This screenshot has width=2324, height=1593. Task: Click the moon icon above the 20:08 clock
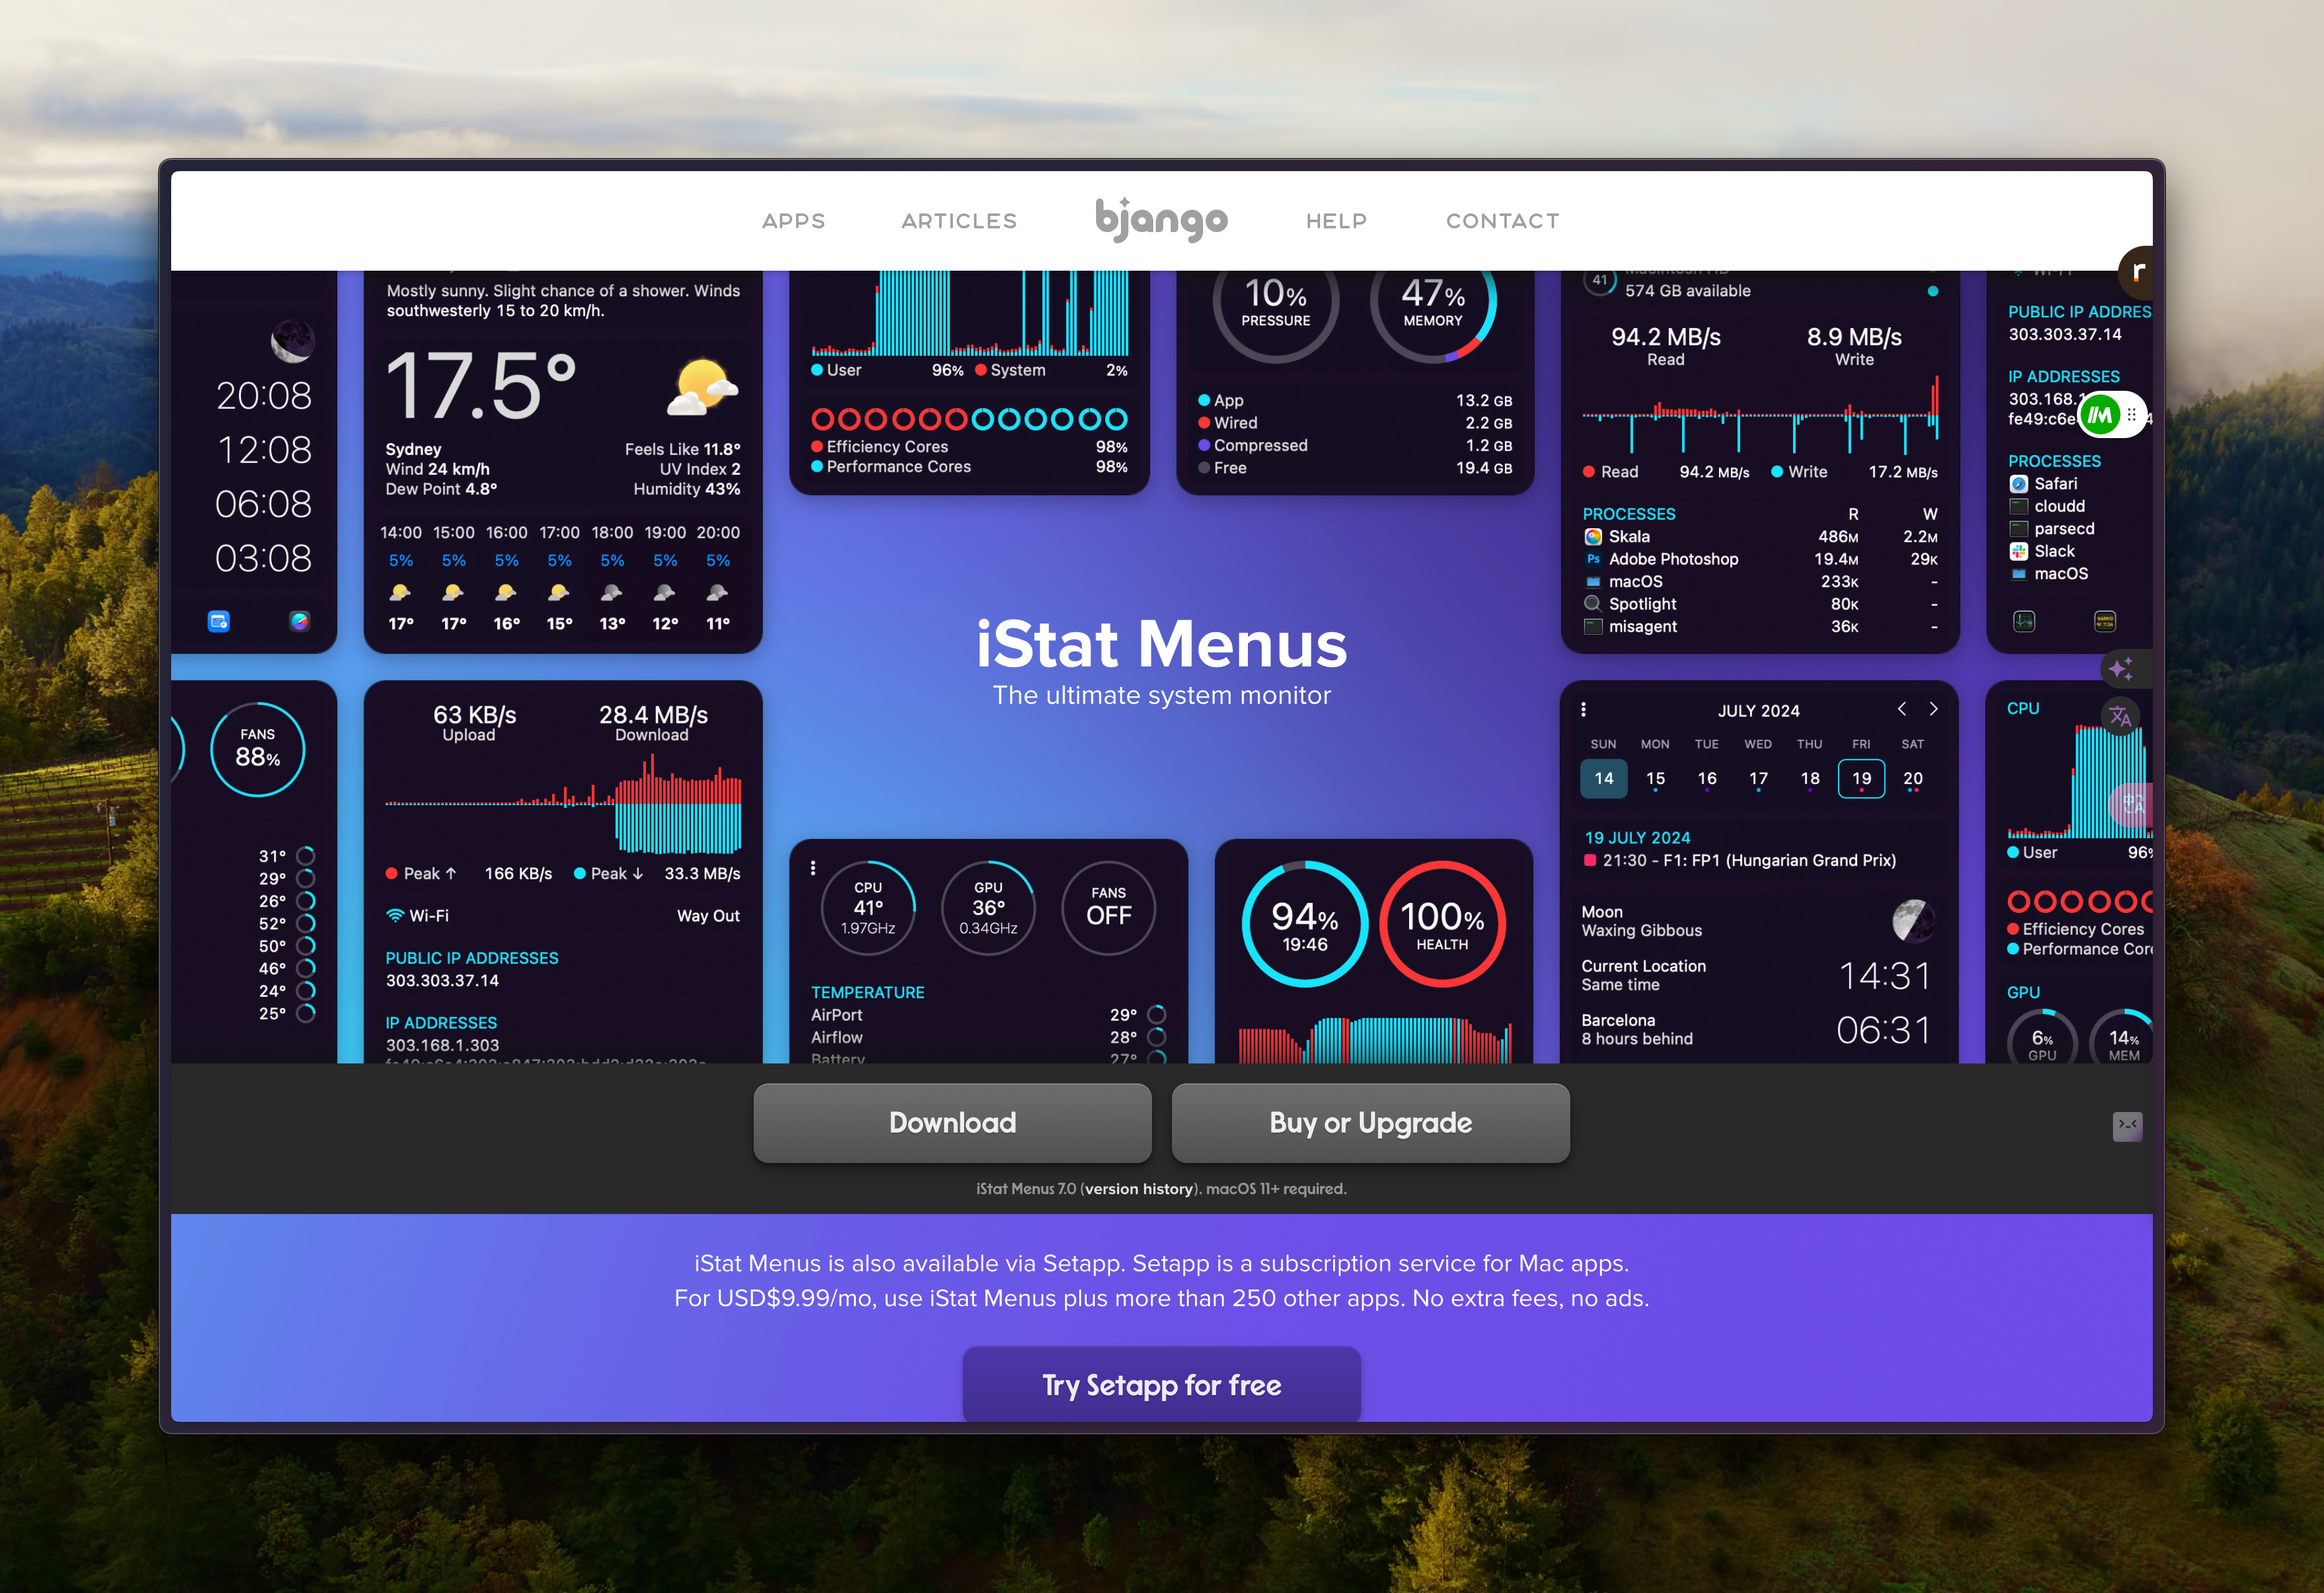pyautogui.click(x=292, y=342)
